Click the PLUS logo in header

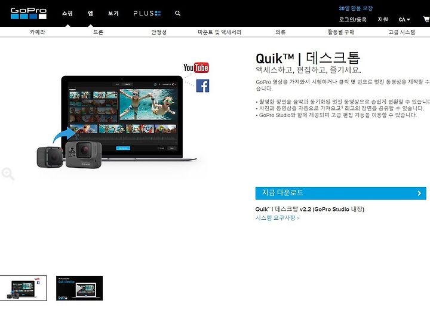click(x=147, y=13)
